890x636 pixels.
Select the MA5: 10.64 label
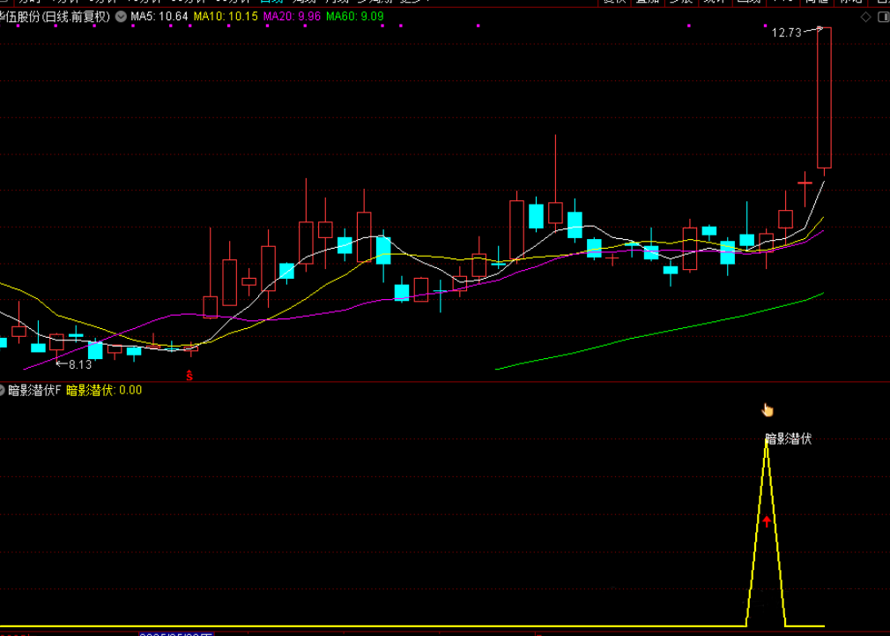(x=159, y=17)
